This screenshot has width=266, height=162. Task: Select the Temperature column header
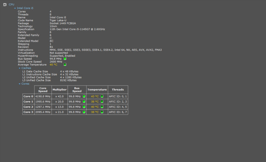pyautogui.click(x=97, y=90)
